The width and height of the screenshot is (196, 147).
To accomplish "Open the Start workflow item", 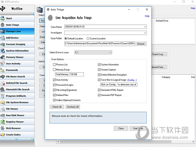I will [x=17, y=18].
